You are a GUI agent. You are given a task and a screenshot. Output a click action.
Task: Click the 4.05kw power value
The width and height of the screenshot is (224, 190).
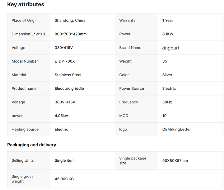tap(61, 116)
